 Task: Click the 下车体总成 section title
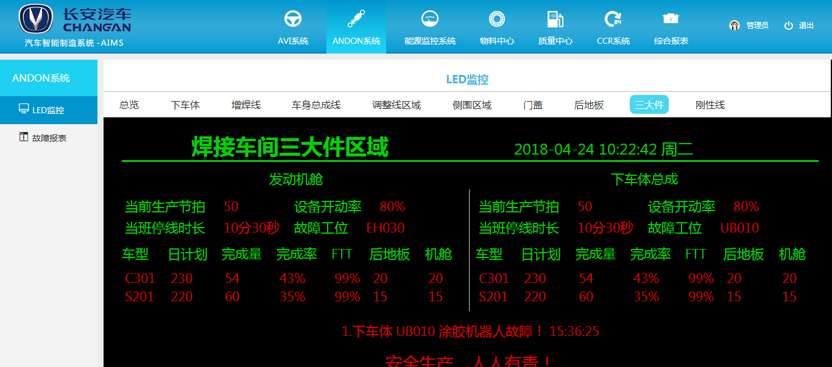pos(644,180)
